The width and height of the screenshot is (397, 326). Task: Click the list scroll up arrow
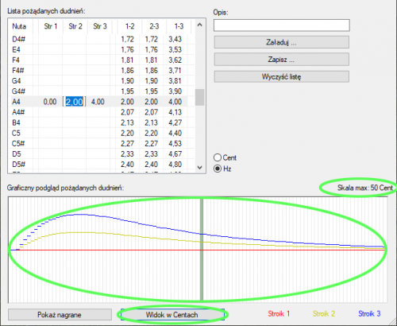click(x=200, y=25)
